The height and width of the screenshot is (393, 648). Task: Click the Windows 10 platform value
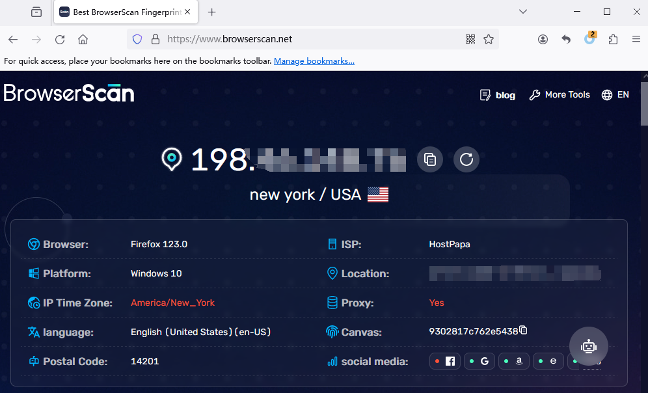click(156, 273)
